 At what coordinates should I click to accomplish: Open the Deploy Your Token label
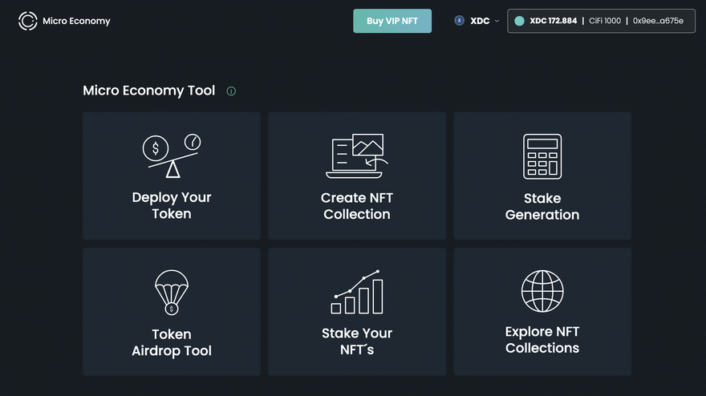pyautogui.click(x=172, y=205)
